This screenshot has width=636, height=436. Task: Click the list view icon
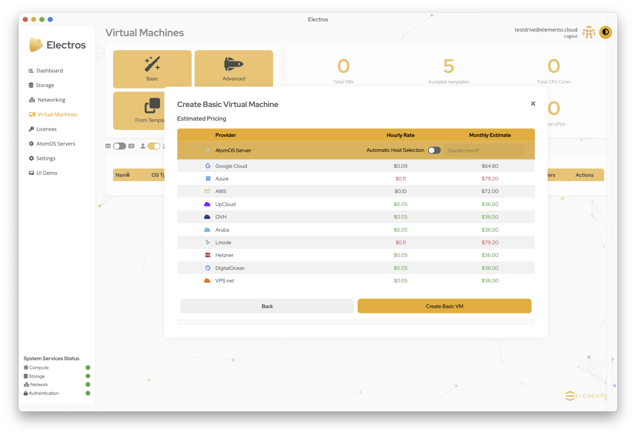[131, 146]
